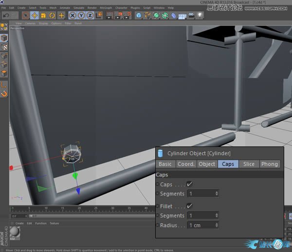Open the Phong tab
The height and width of the screenshot is (252, 292).
(269, 164)
